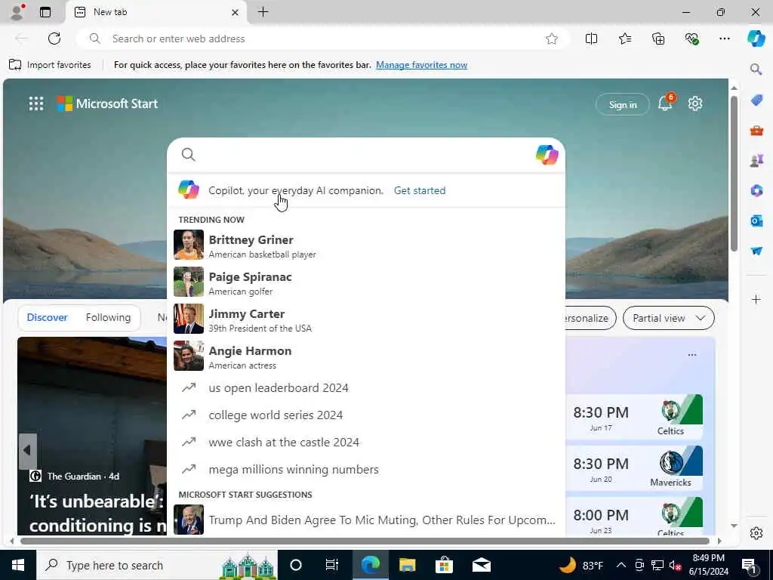The width and height of the screenshot is (773, 580).
Task: Open Browser essentials heart icon
Action: click(691, 39)
